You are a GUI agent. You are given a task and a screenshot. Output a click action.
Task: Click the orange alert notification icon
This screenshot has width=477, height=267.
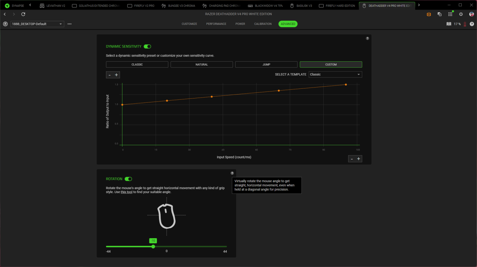[429, 14]
